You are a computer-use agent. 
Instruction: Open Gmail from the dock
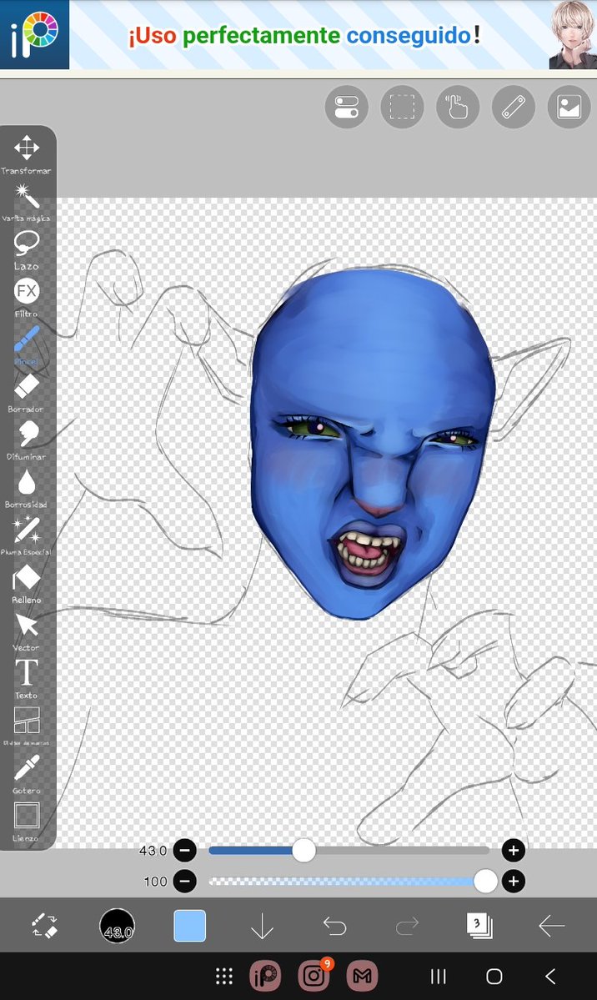click(x=362, y=976)
